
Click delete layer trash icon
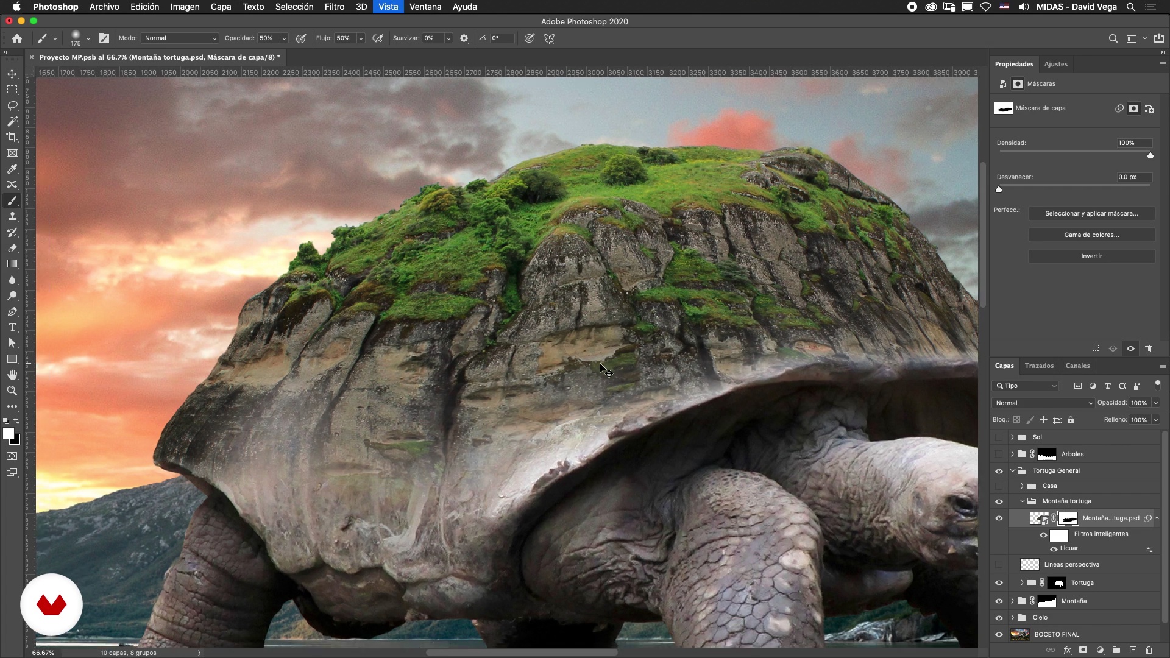click(1149, 650)
